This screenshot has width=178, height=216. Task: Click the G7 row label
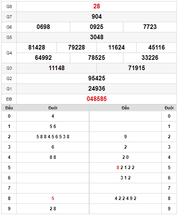point(9,17)
